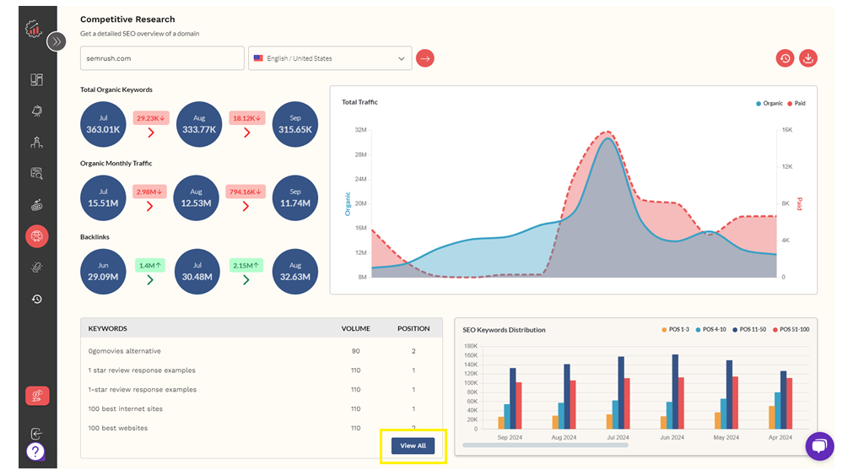Click the Jun 29.09M backlinks circle
848x476 pixels.
(x=103, y=272)
